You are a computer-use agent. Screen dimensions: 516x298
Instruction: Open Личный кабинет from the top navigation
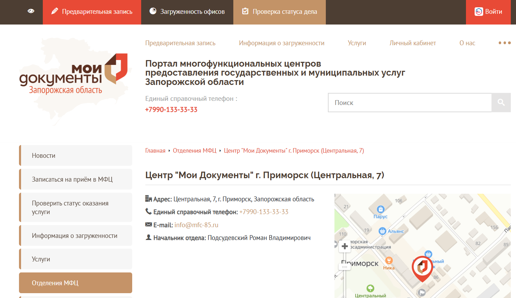point(412,43)
